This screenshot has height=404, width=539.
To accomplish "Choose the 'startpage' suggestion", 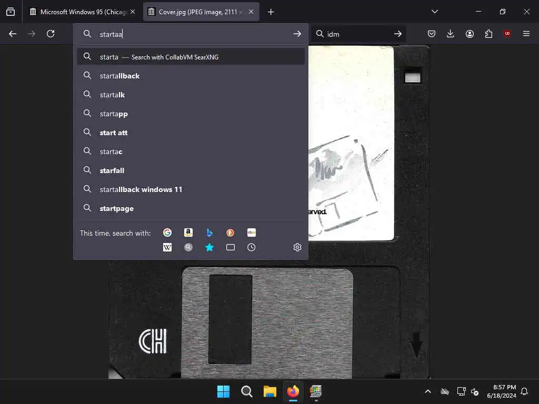I will (x=191, y=208).
